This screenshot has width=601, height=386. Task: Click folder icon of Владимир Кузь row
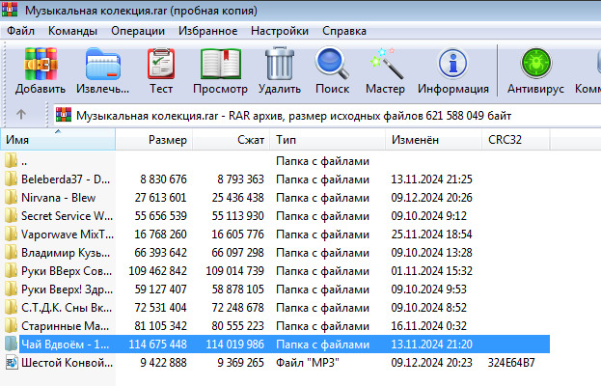coord(12,252)
